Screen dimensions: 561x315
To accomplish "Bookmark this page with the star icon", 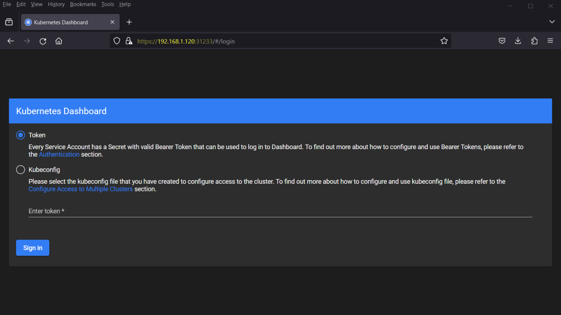I will [444, 41].
